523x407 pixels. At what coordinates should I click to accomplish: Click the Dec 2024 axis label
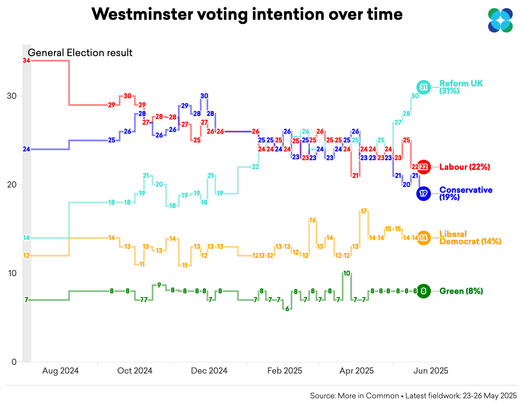point(209,371)
